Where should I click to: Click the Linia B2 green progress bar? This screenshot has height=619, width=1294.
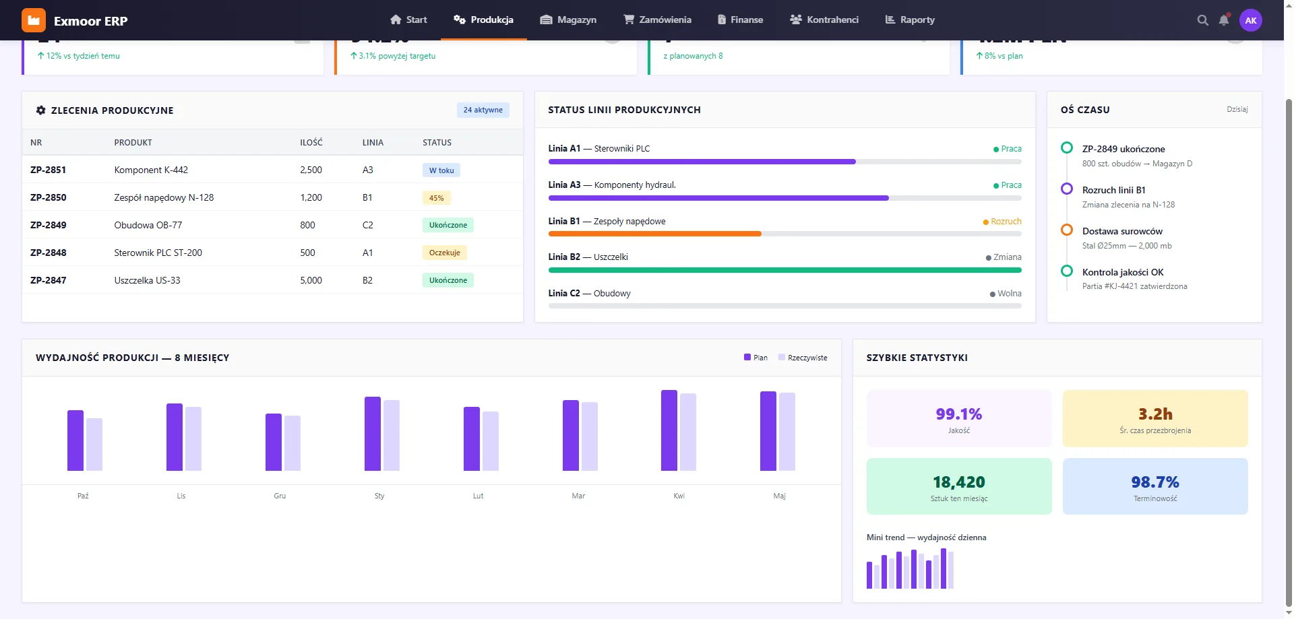tap(785, 270)
